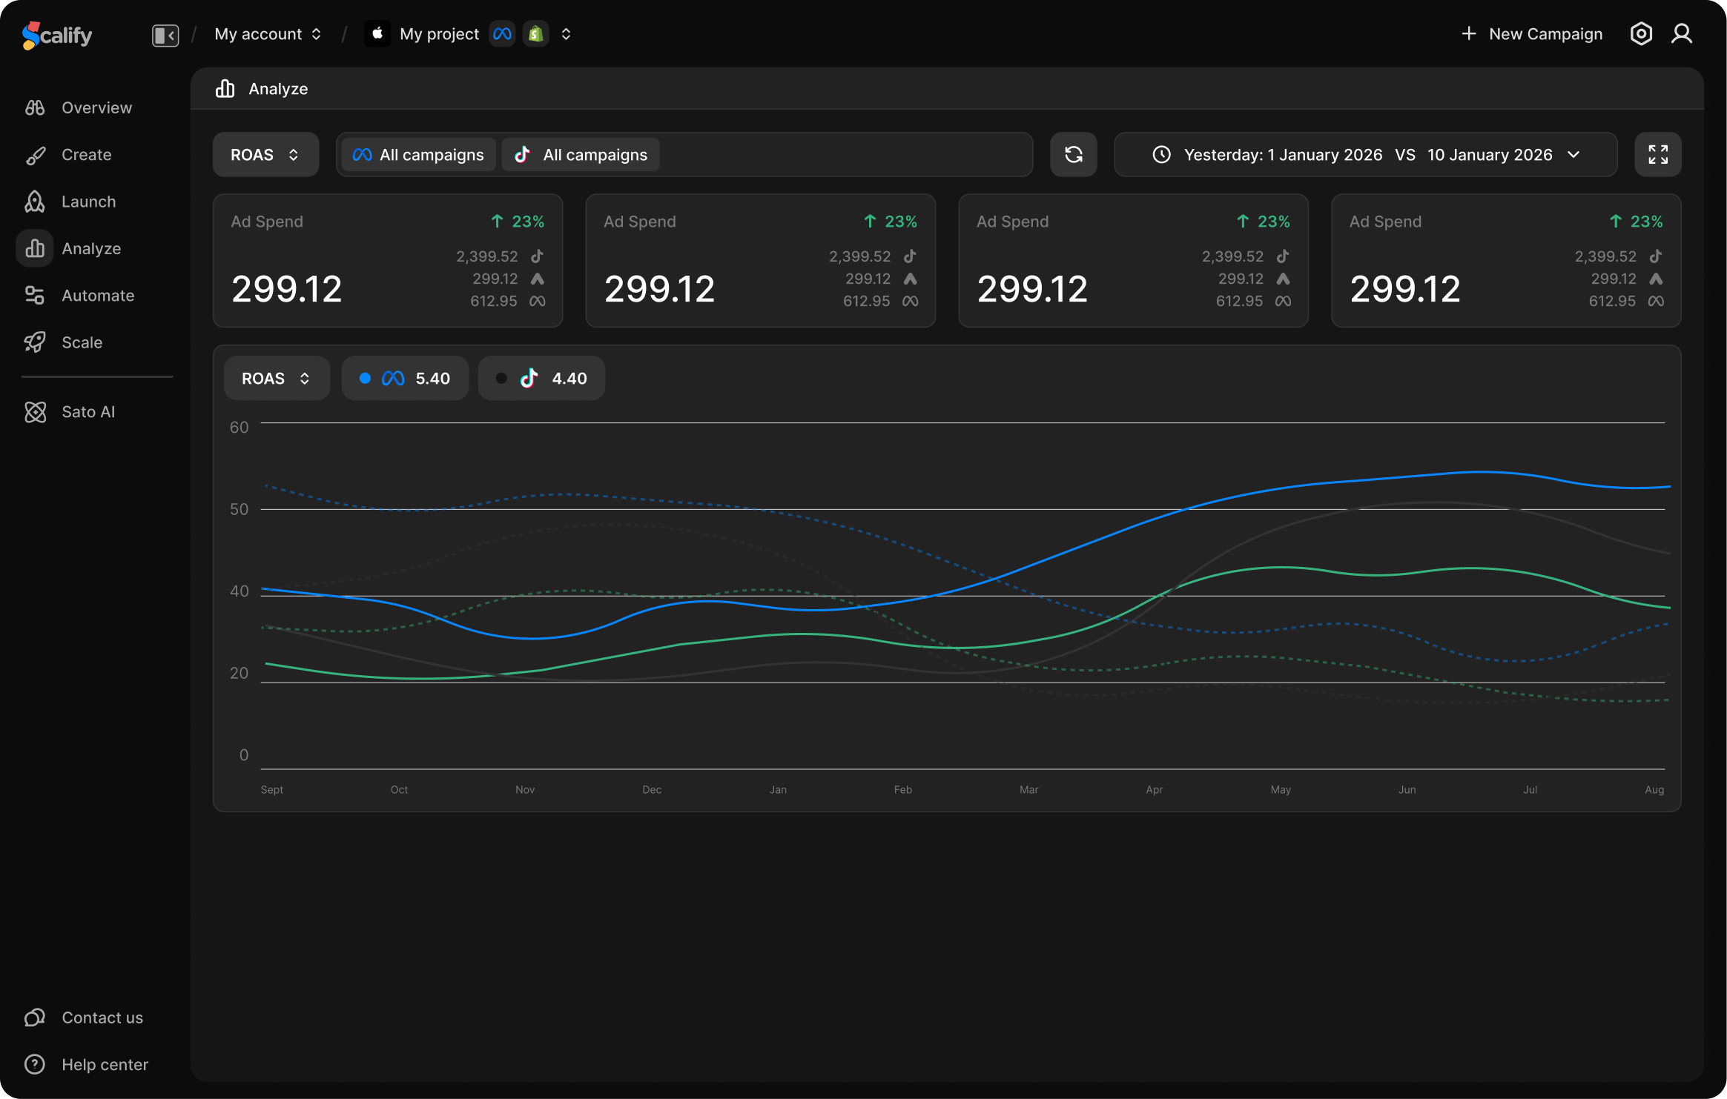Click the Meta All campaigns filter chip
This screenshot has width=1727, height=1099.
click(x=417, y=154)
